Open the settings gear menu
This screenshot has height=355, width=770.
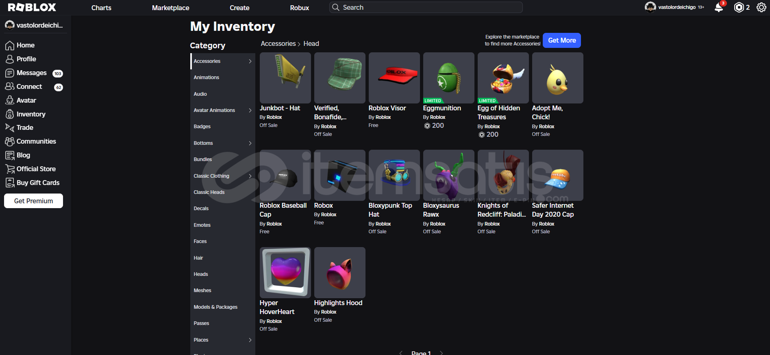(x=761, y=7)
